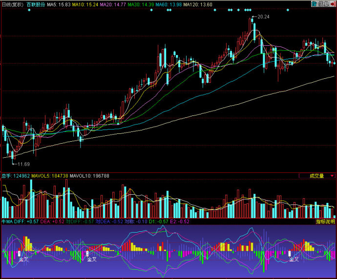Click the stock name 百联股份
The image size is (337, 279).
36,4
